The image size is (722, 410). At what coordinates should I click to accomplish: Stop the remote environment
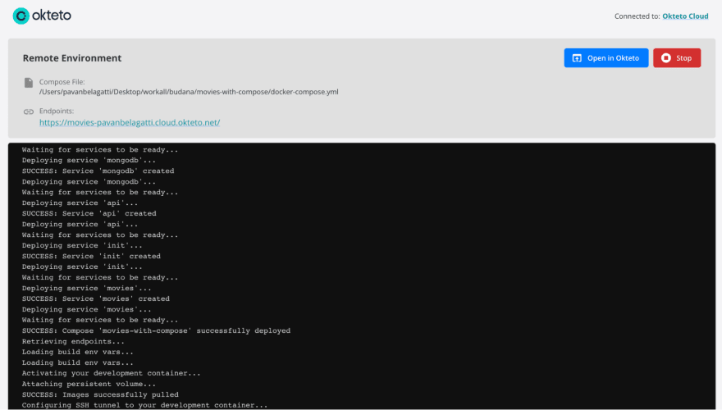pyautogui.click(x=676, y=58)
